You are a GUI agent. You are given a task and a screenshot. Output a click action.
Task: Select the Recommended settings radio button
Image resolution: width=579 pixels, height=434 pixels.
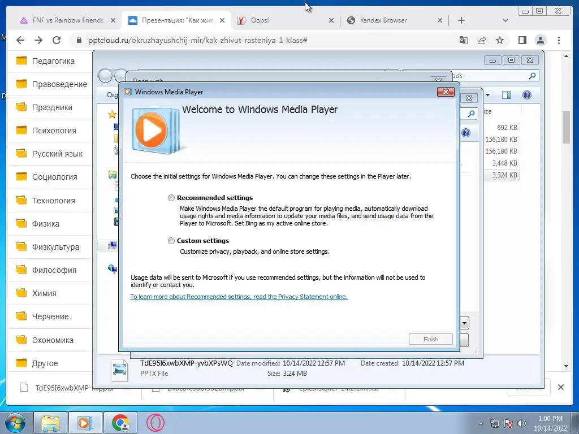[171, 198]
